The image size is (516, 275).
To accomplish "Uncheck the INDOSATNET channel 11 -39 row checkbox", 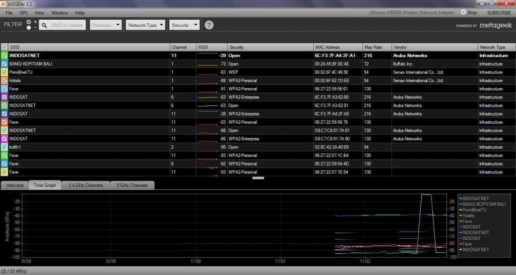I will point(4,56).
